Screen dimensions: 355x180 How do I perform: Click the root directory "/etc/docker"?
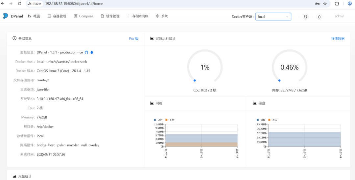[45, 127]
